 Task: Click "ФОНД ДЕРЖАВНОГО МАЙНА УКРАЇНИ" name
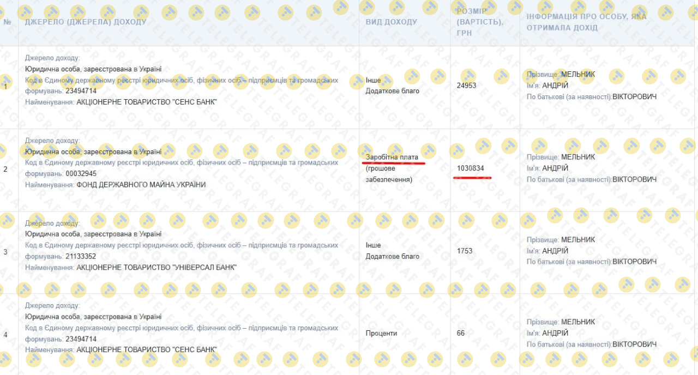pos(141,185)
